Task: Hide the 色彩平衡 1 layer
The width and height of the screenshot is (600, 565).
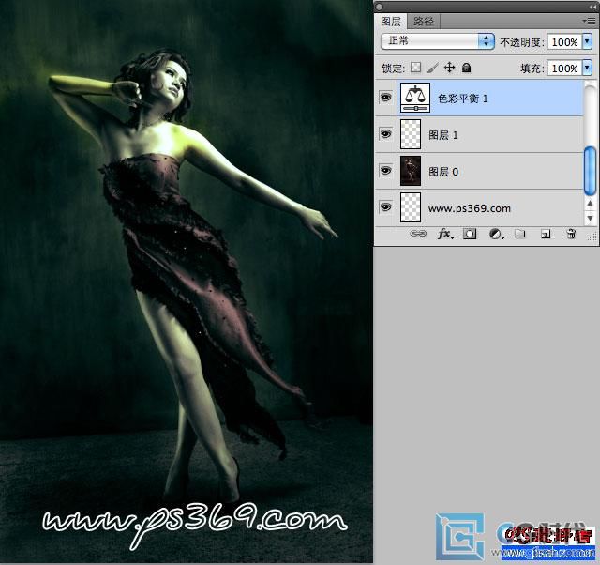Action: [385, 98]
